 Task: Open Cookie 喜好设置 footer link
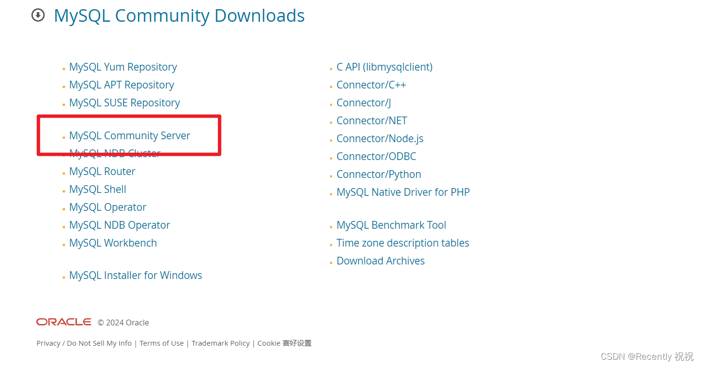tap(284, 343)
